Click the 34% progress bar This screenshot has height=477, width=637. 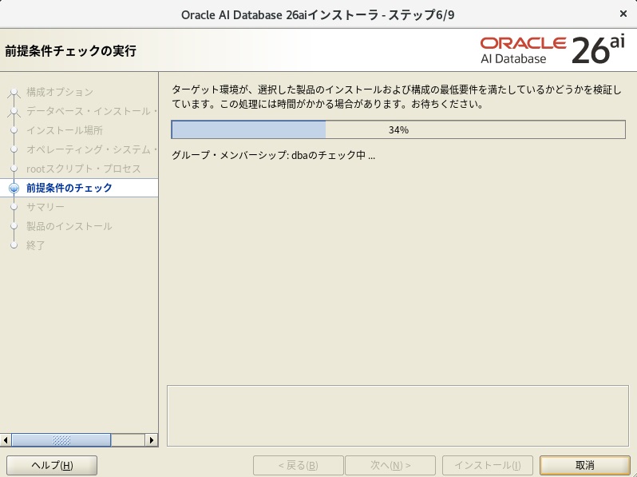coord(398,129)
